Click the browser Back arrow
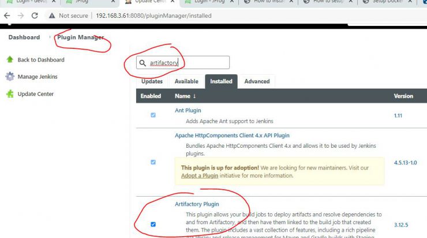 pyautogui.click(x=7, y=16)
